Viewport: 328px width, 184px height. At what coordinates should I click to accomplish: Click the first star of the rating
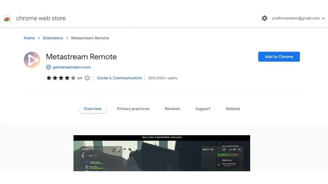(x=49, y=78)
